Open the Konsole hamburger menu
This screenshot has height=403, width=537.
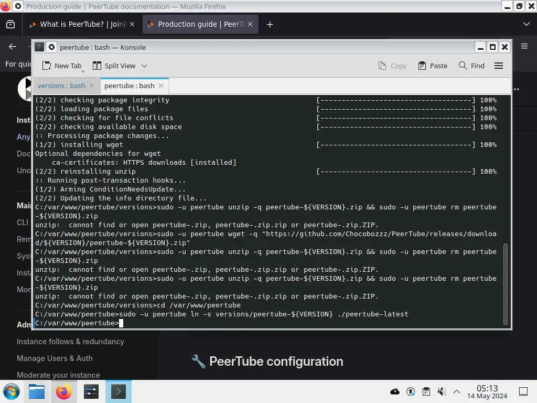499,66
